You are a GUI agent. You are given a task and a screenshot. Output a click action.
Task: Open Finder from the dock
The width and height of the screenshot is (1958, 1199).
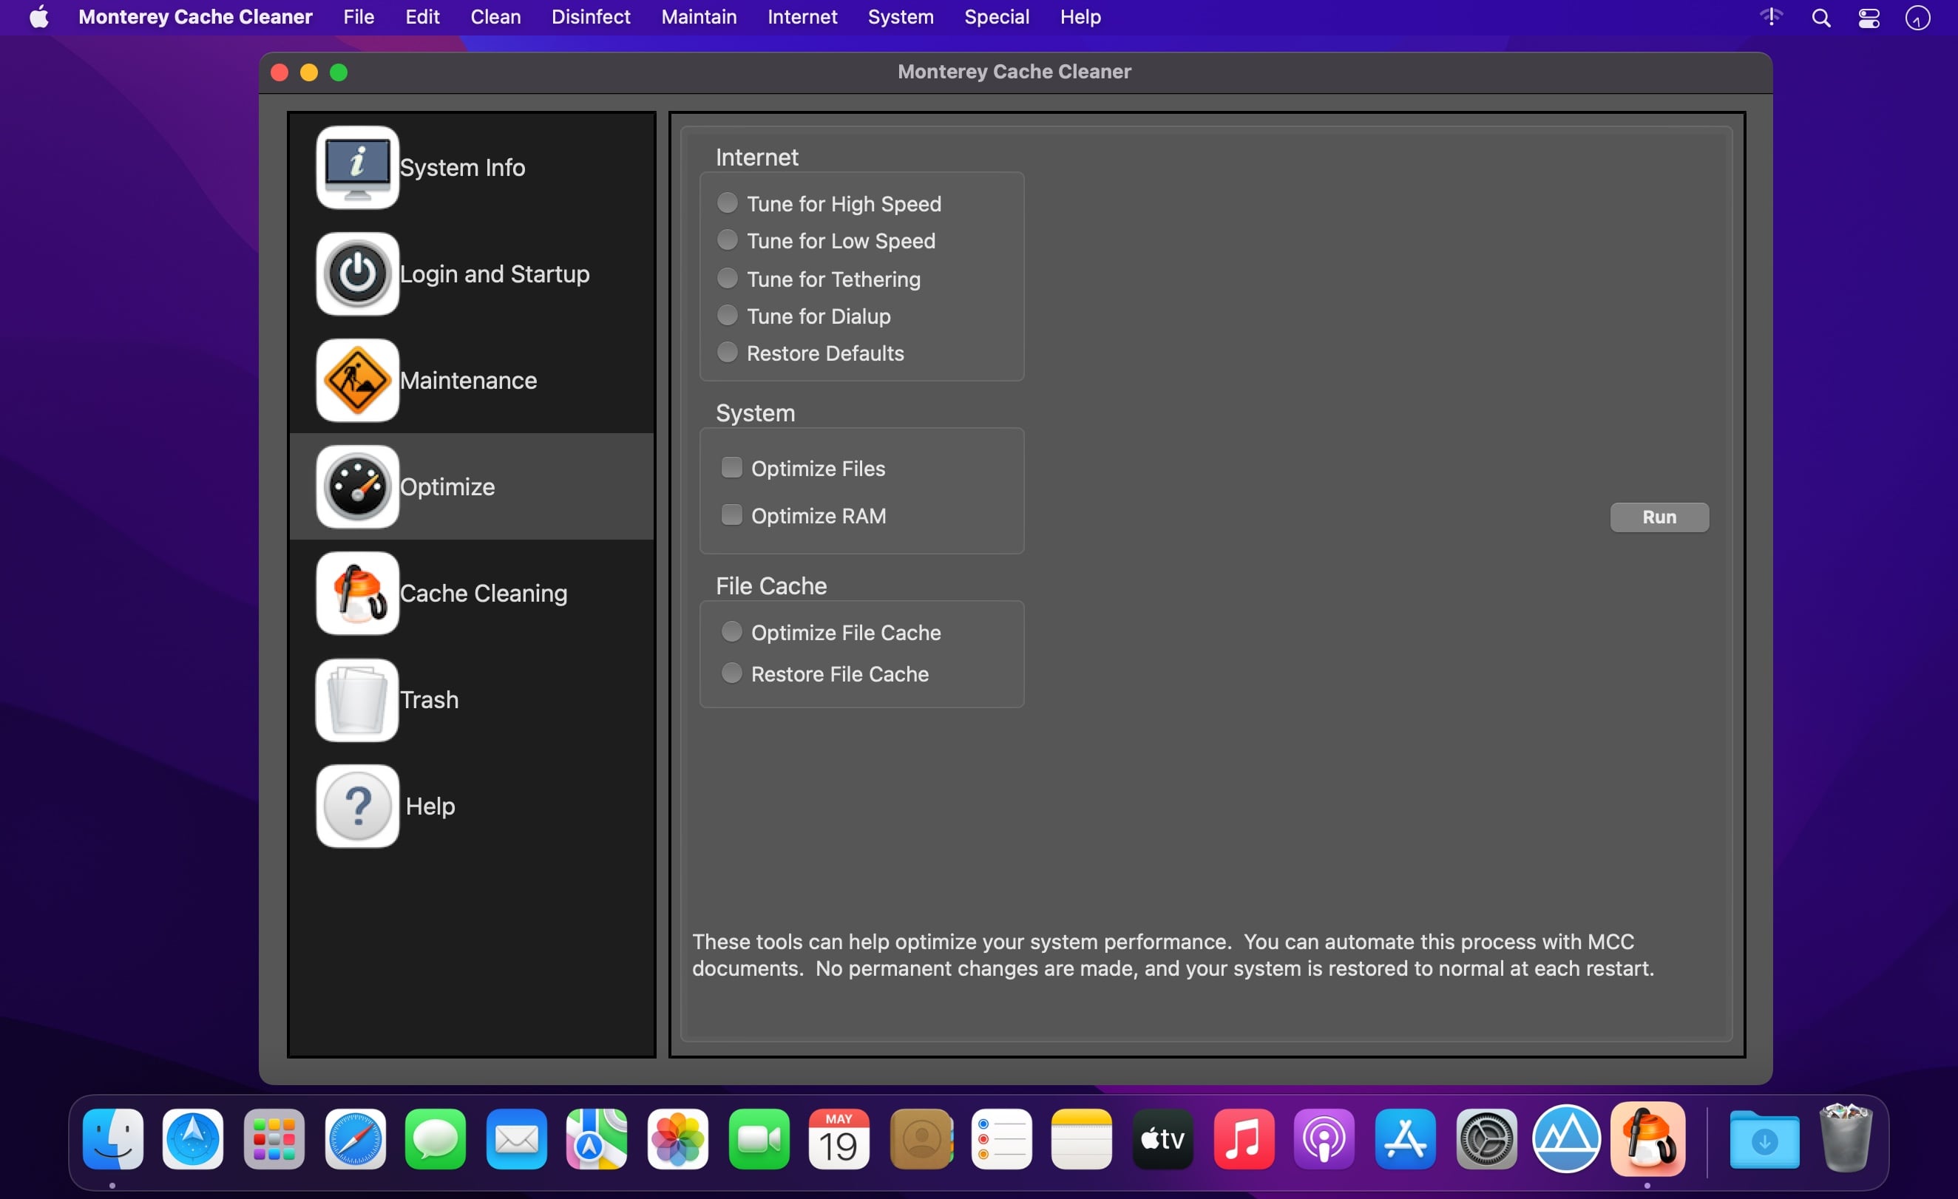pyautogui.click(x=113, y=1139)
